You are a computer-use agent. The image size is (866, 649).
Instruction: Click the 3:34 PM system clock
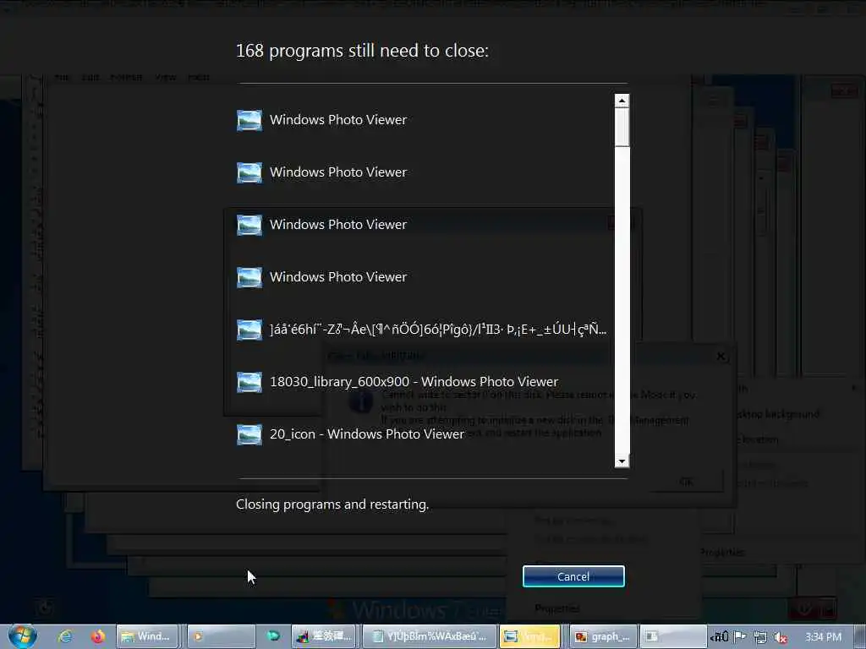click(823, 637)
